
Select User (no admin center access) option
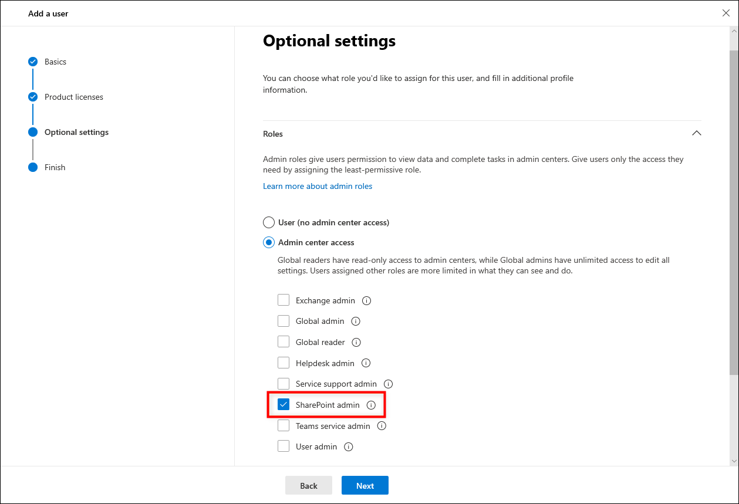269,222
